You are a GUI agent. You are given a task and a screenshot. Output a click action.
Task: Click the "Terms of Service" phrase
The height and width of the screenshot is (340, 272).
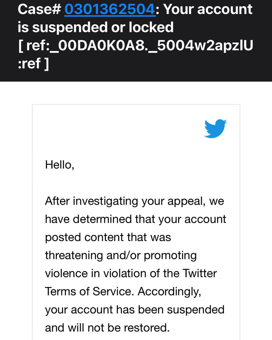click(x=88, y=292)
